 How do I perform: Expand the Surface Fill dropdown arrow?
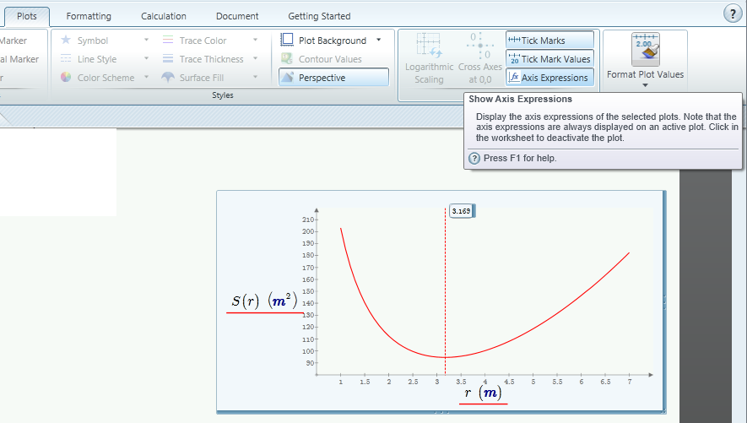coord(256,77)
